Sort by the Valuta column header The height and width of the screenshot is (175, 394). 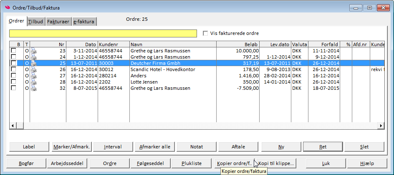pyautogui.click(x=300, y=44)
